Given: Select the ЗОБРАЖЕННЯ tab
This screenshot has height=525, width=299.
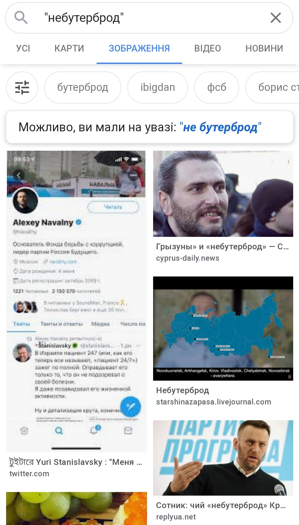Looking at the screenshot, I should pos(139,48).
